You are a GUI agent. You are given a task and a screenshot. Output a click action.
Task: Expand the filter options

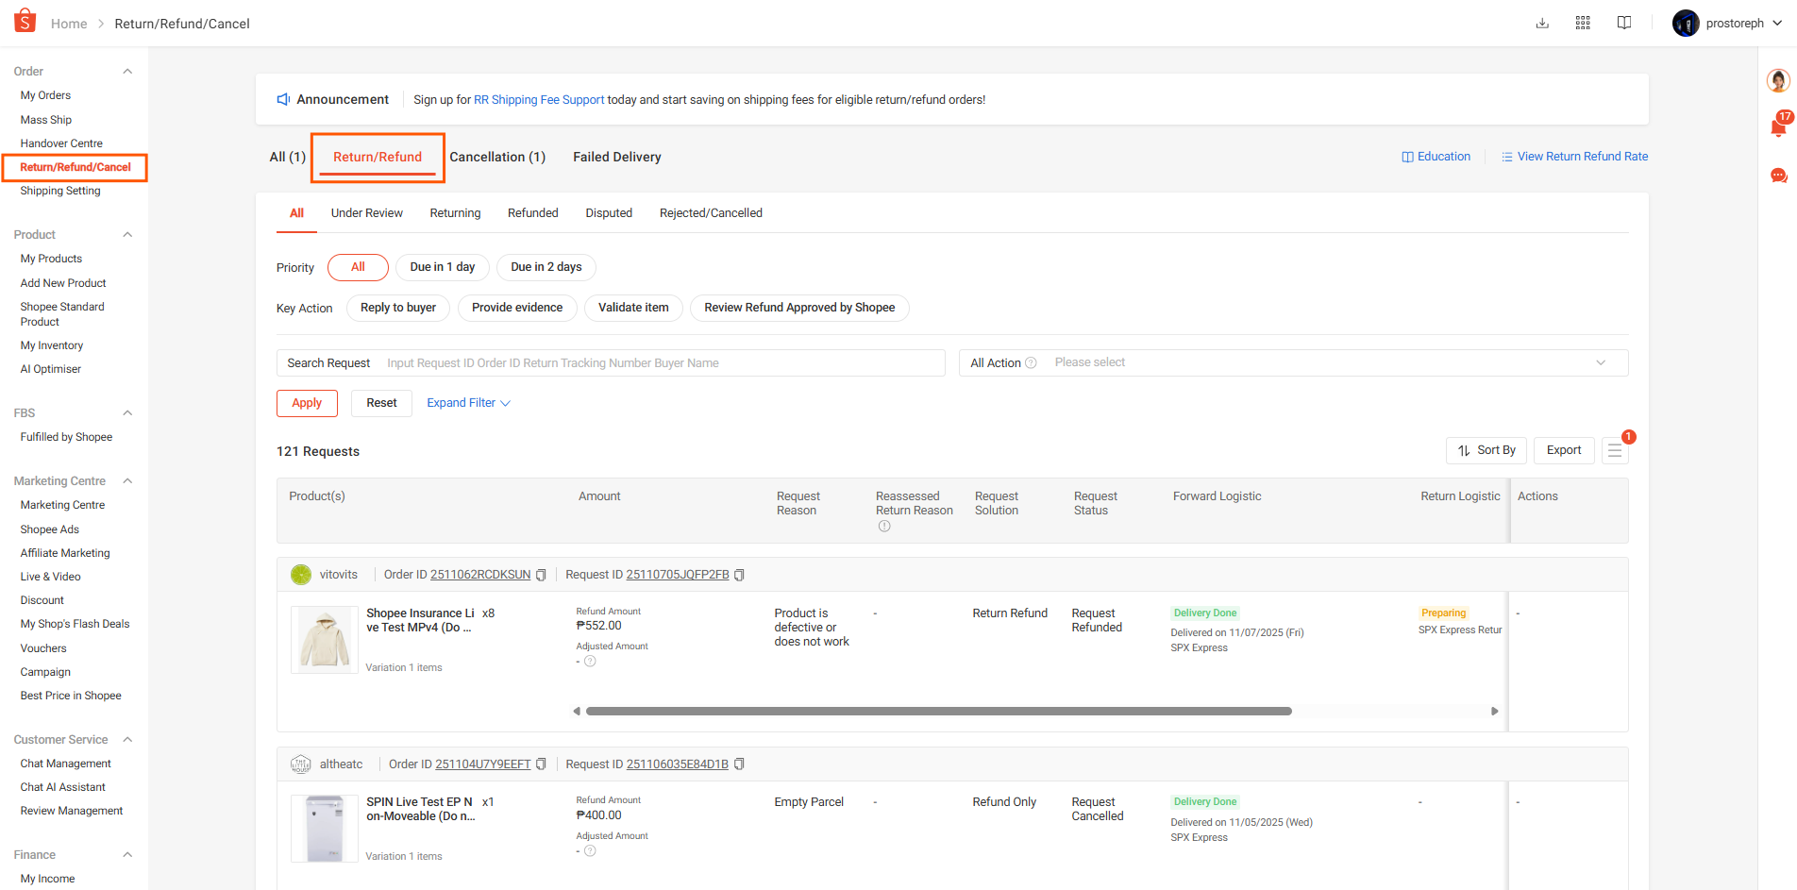point(468,403)
